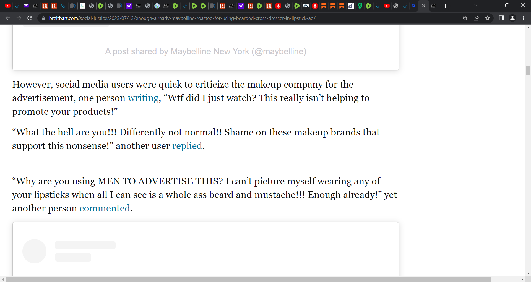Image resolution: width=531 pixels, height=282 pixels.
Task: Restore down the browser window
Action: pyautogui.click(x=507, y=5)
